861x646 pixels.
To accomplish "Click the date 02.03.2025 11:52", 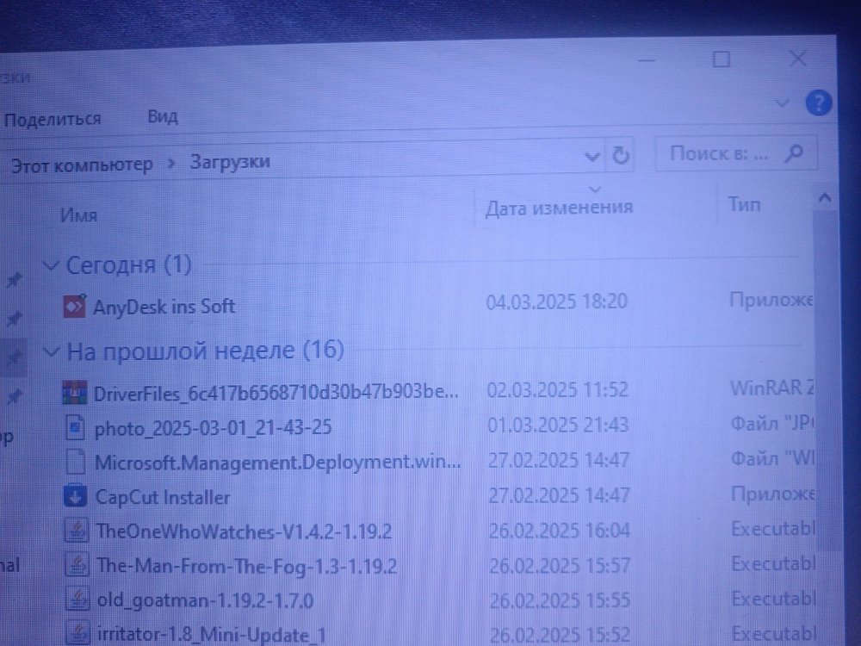I will [557, 389].
